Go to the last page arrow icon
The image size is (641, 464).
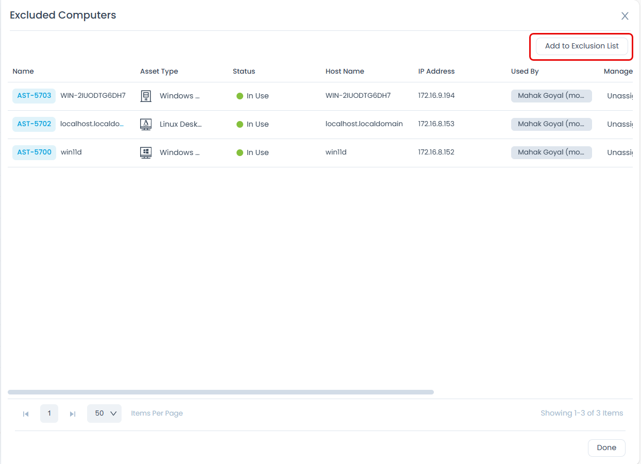coord(73,414)
